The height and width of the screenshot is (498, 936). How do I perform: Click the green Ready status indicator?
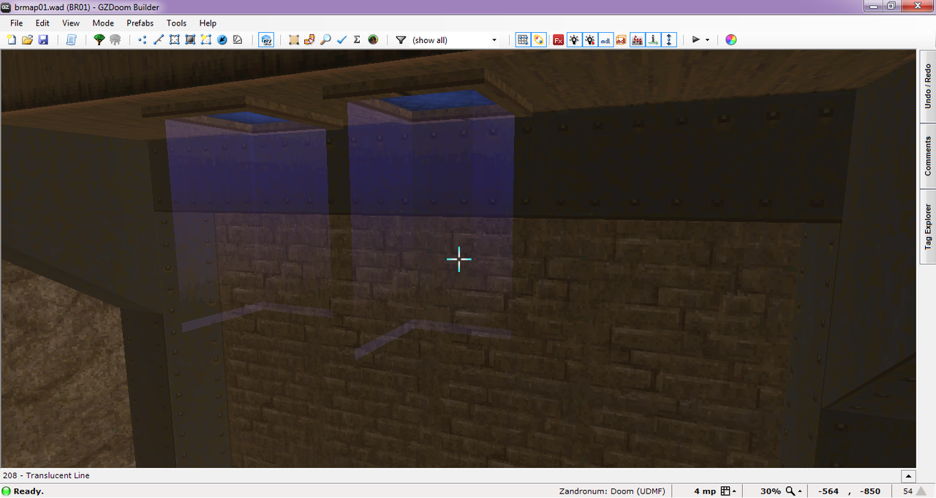[7, 491]
